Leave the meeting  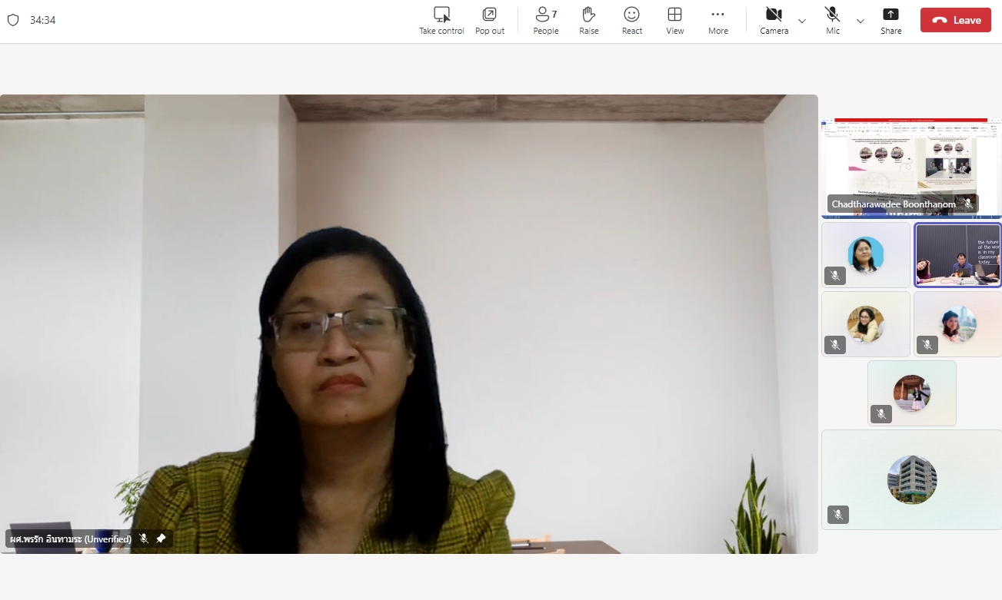tap(955, 20)
